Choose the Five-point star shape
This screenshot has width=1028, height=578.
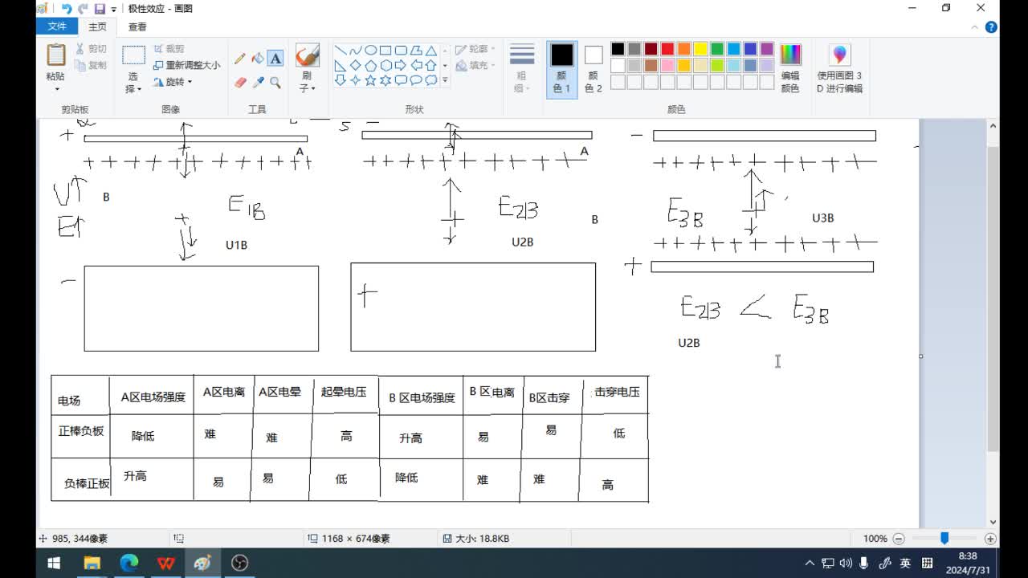[x=370, y=80]
